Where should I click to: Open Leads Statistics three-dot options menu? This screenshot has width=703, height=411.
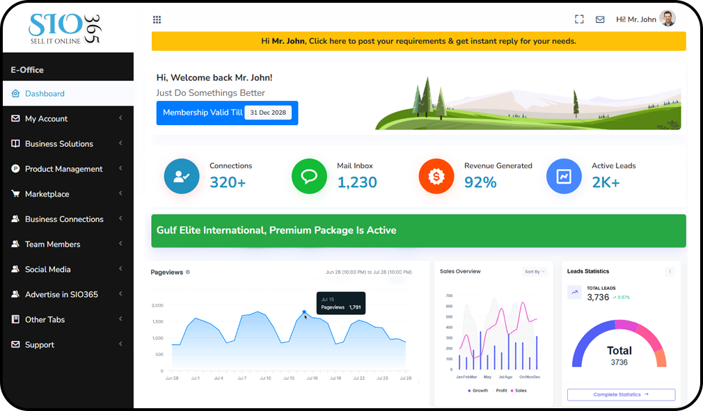point(670,272)
